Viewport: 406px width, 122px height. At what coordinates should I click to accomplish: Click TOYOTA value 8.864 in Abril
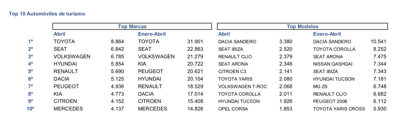[118, 42]
